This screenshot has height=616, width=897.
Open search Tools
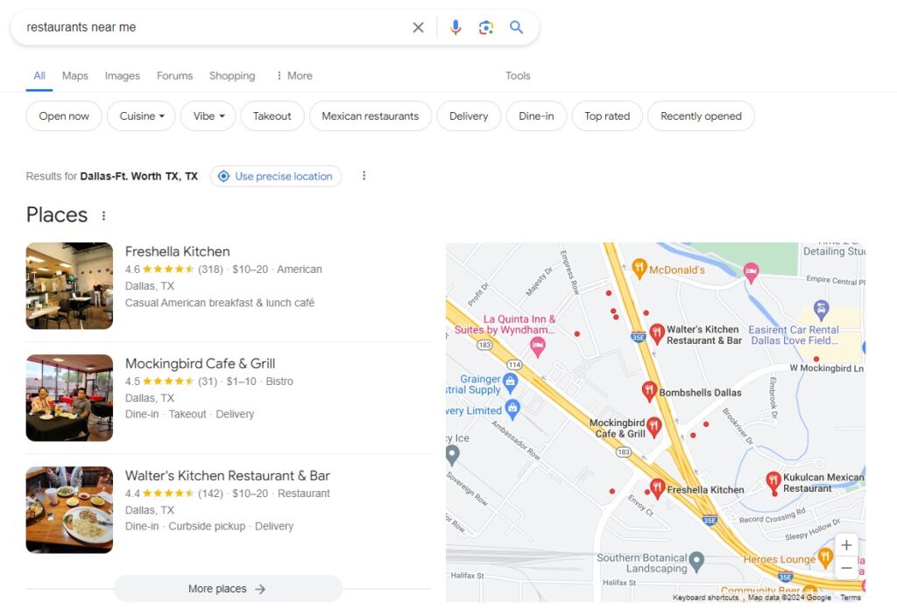[518, 75]
